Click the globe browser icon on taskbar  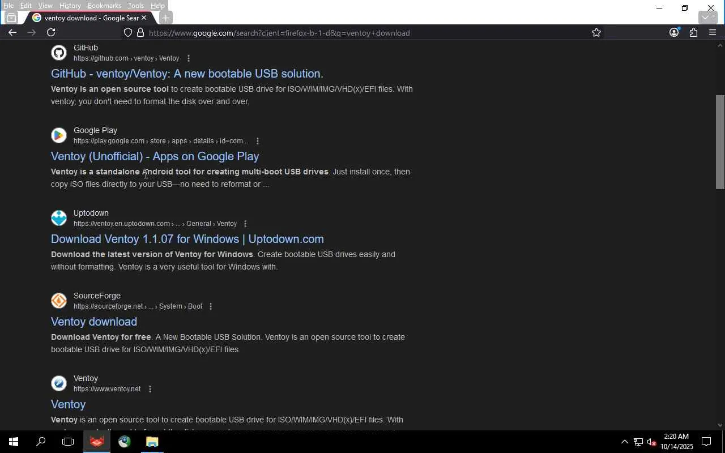pos(125,442)
